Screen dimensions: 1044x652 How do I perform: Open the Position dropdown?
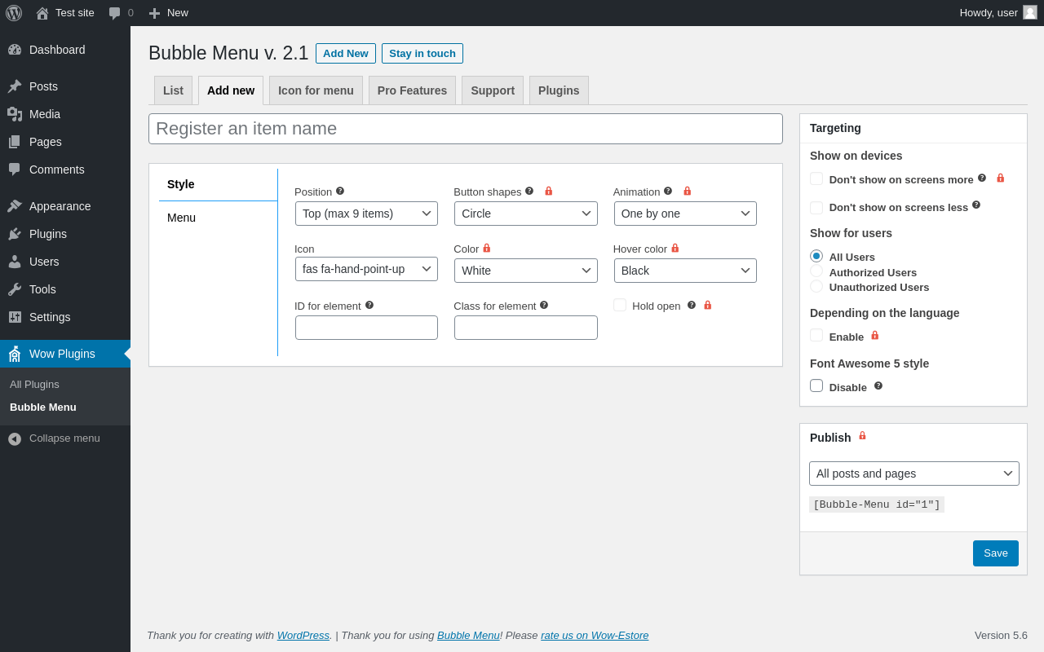366,214
